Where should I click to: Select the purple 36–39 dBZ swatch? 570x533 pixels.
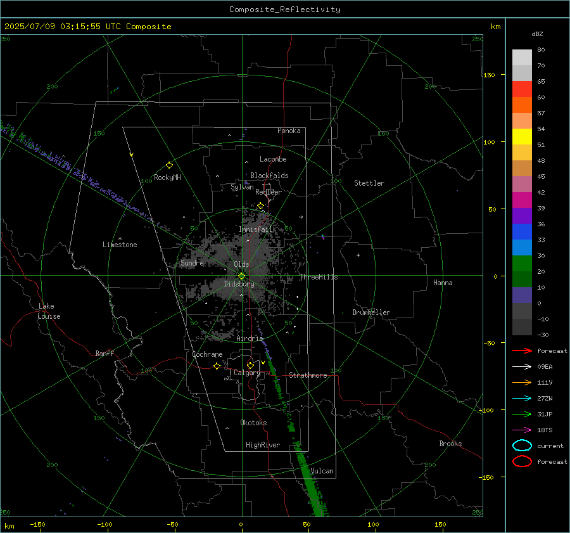(x=522, y=216)
